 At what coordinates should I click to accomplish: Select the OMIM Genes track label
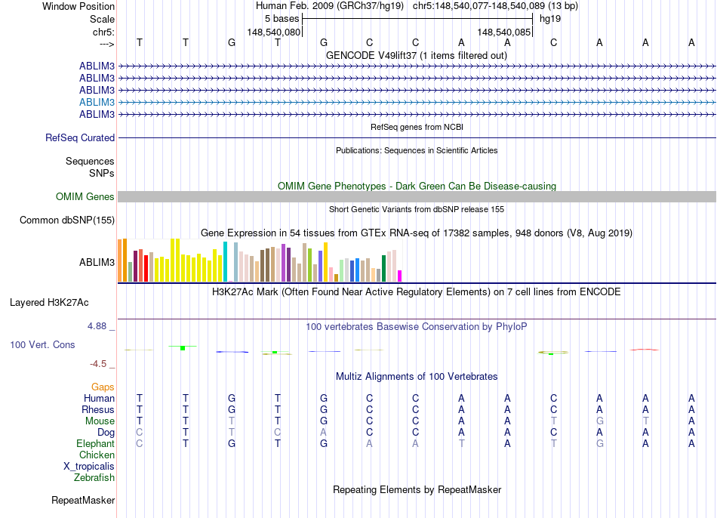tap(85, 197)
